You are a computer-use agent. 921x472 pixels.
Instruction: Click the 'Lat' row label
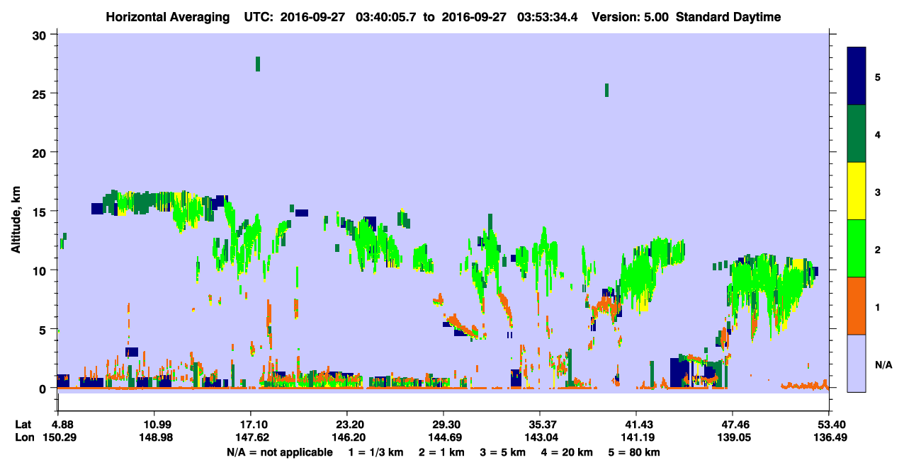coord(23,425)
